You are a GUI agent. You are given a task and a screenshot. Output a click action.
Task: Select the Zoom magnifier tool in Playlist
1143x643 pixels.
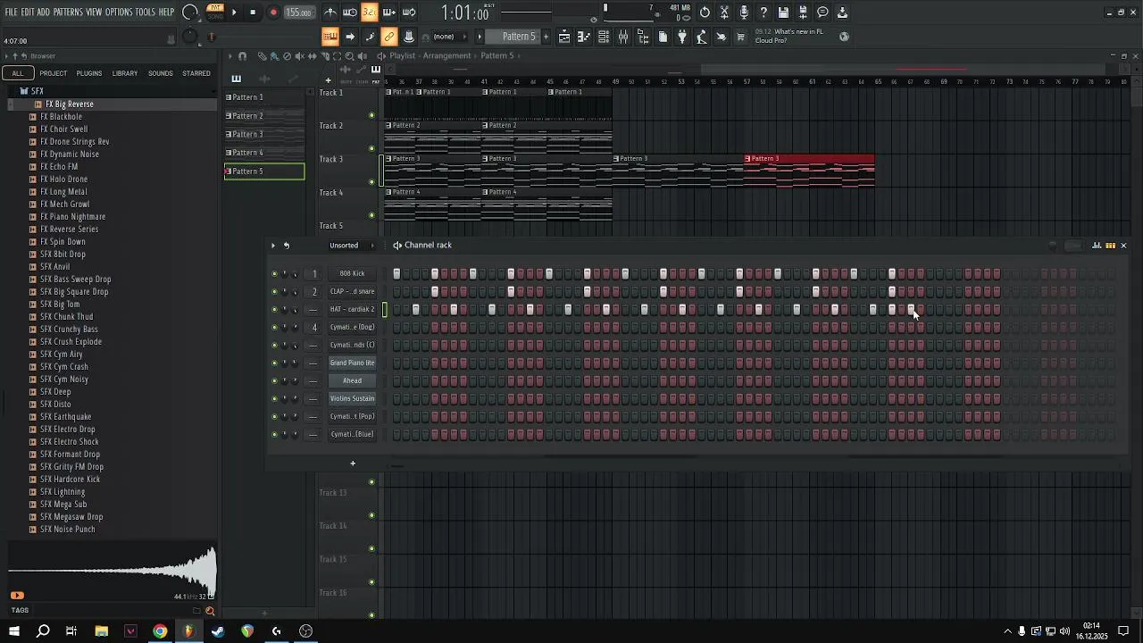point(349,56)
